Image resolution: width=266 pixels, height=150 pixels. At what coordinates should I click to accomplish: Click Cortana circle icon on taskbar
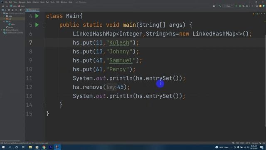pos(17,147)
